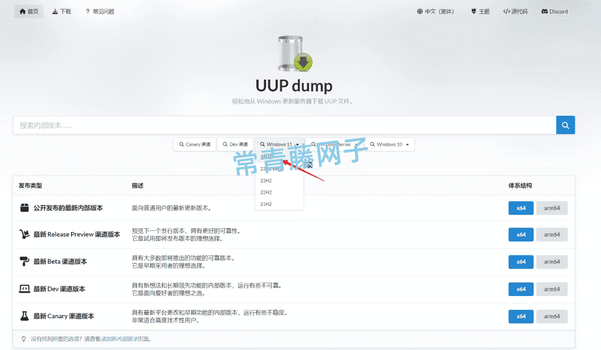Screen dimensions: 601x350
Task: Click the description 具有大多数即将推出的功能的可靠版本
Action: point(183,258)
